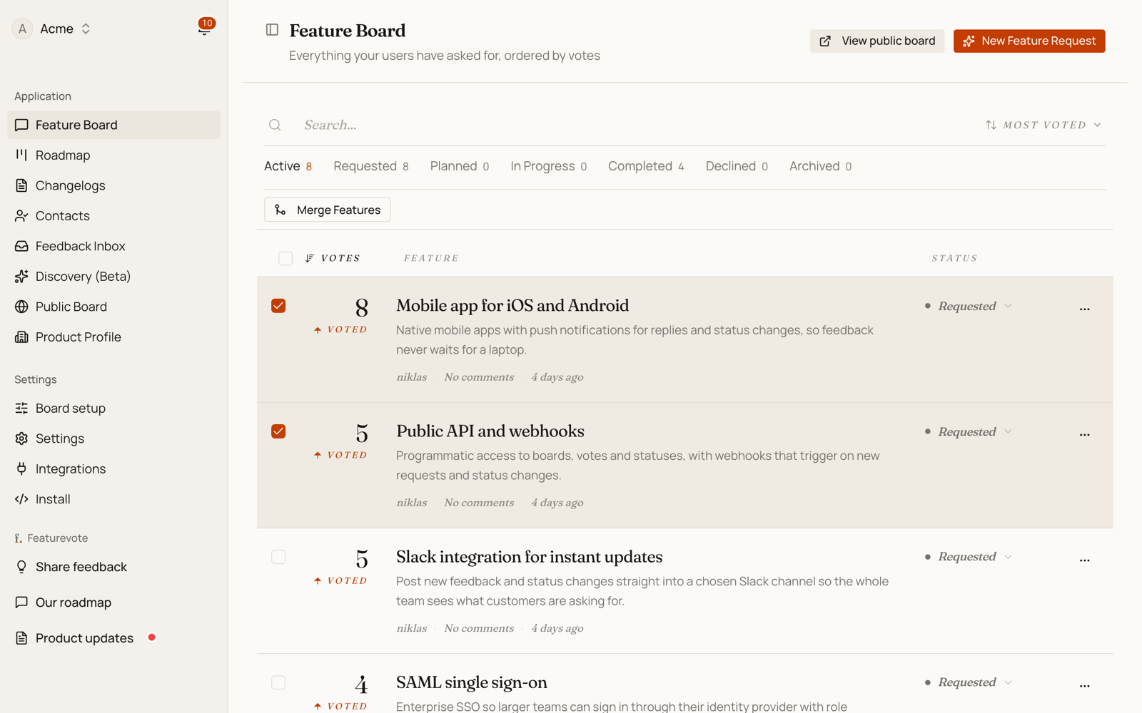Screen dimensions: 1142x713
Task: Toggle the sidebar panel icon
Action: [272, 30]
